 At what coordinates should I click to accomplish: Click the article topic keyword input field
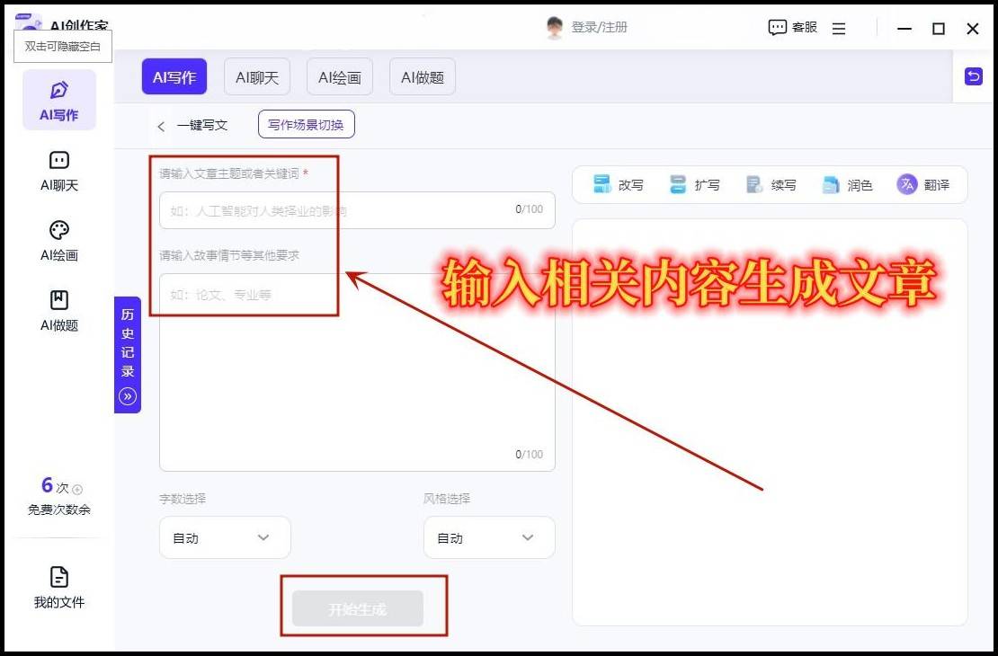coord(356,209)
